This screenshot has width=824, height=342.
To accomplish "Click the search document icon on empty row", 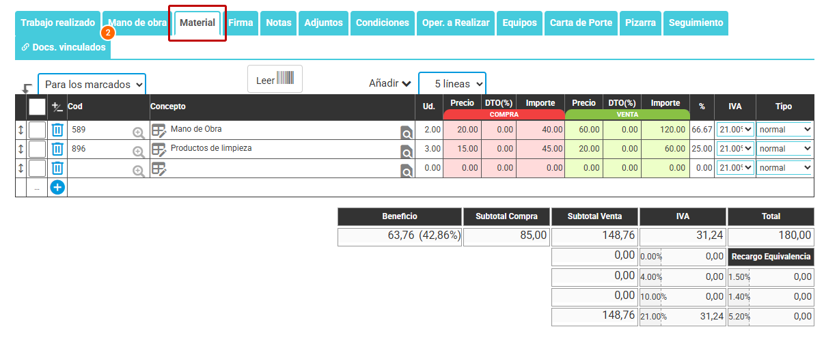I will (x=407, y=171).
